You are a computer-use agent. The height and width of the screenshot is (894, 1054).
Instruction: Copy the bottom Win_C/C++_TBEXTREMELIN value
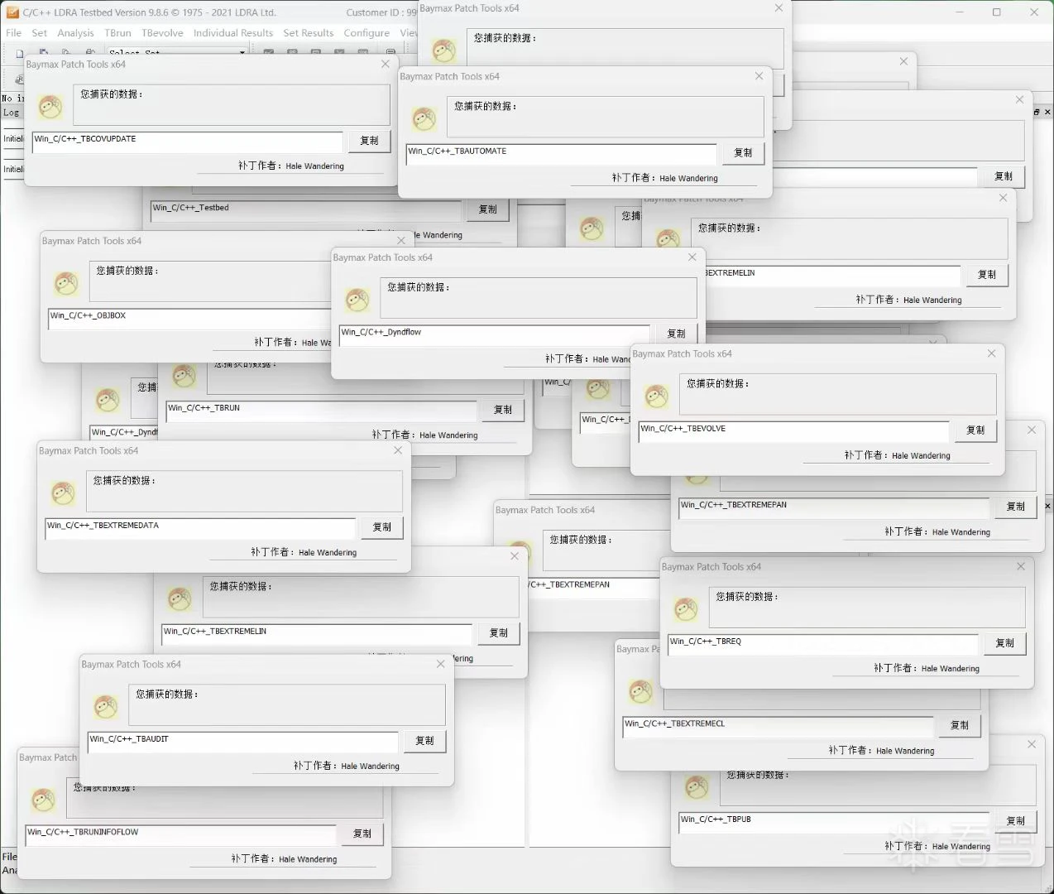(x=498, y=633)
